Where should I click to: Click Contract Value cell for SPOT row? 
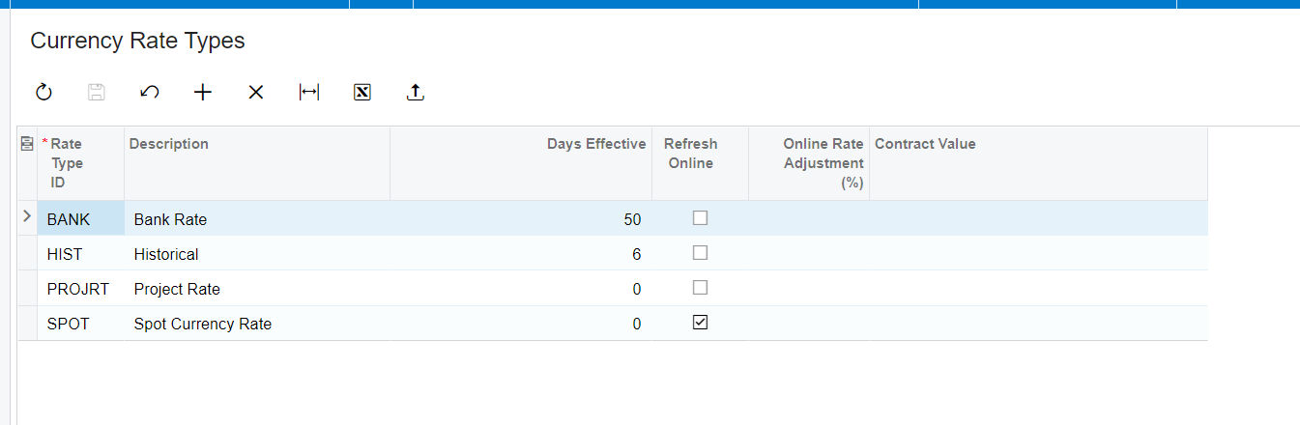tap(1038, 324)
